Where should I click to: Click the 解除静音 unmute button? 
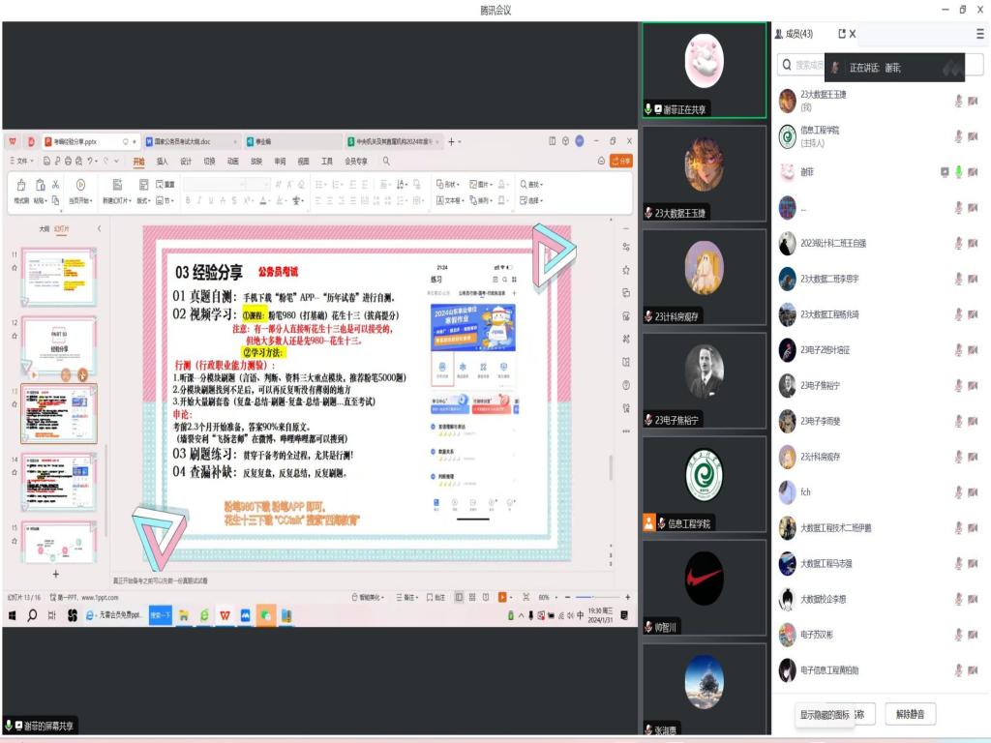pyautogui.click(x=910, y=715)
